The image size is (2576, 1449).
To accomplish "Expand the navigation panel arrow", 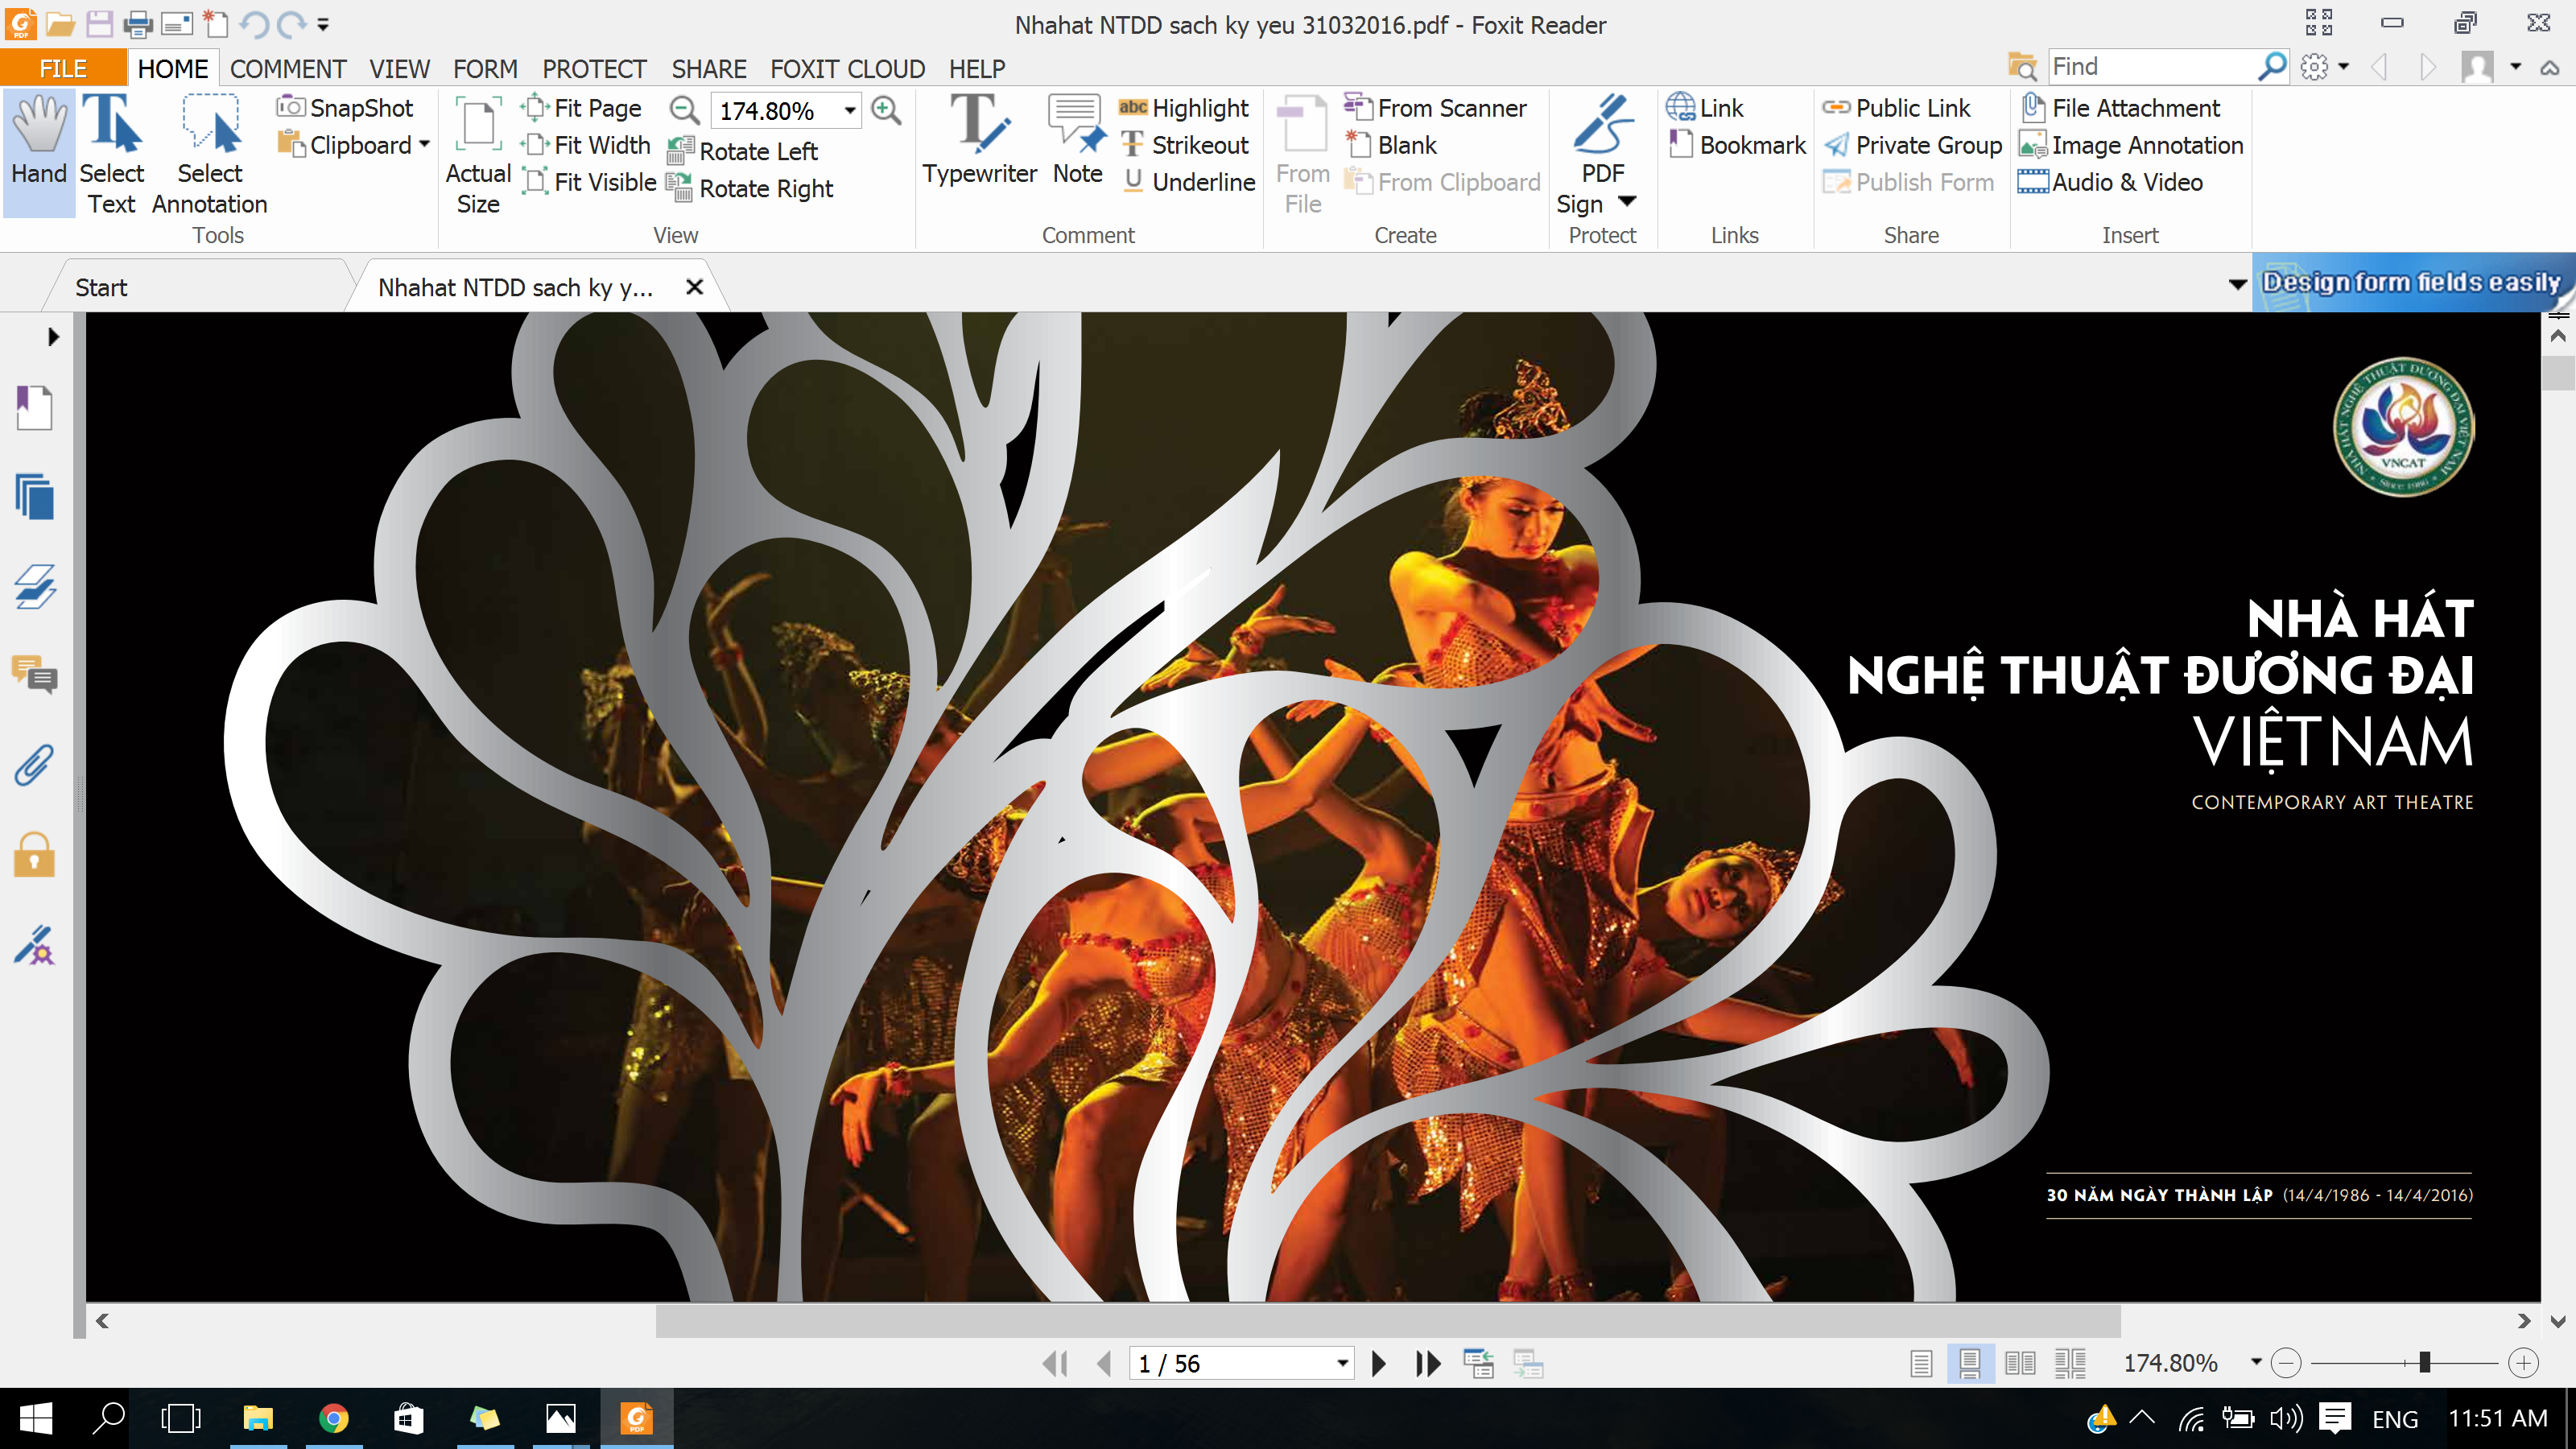I will click(53, 337).
